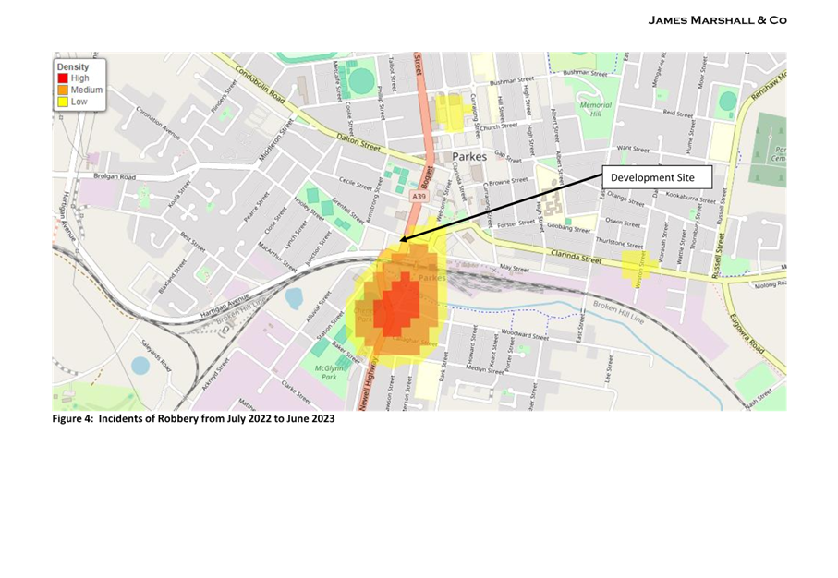Select the red High density swatch

[63, 78]
